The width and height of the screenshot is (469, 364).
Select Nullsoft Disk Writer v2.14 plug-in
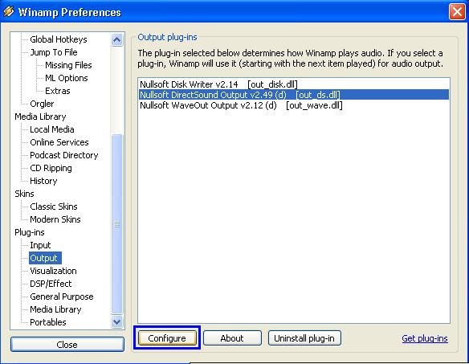(219, 84)
